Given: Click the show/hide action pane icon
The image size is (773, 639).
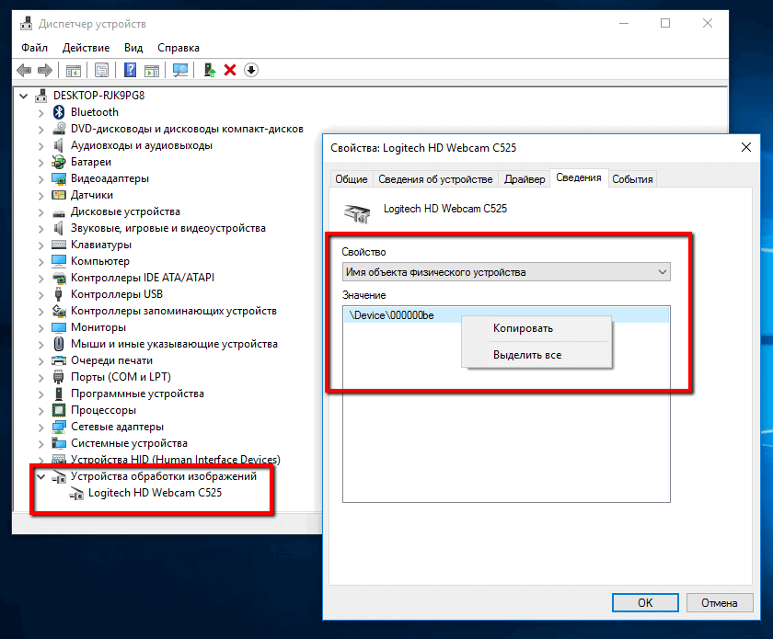Looking at the screenshot, I should coord(152,71).
